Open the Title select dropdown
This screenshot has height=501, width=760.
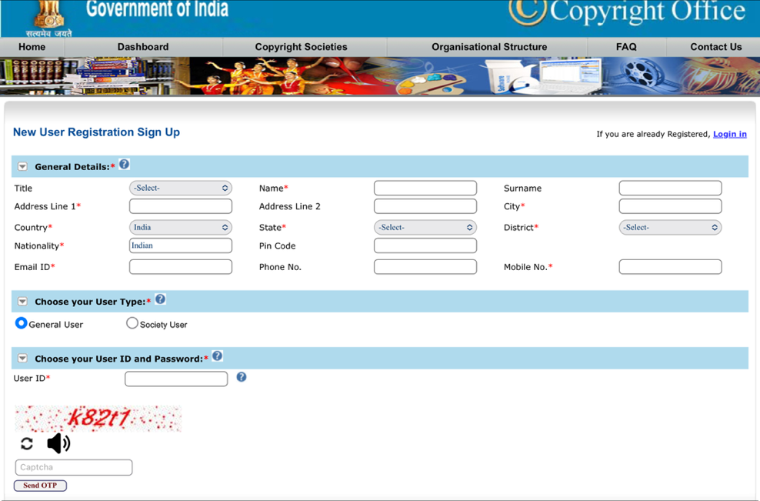tap(180, 188)
